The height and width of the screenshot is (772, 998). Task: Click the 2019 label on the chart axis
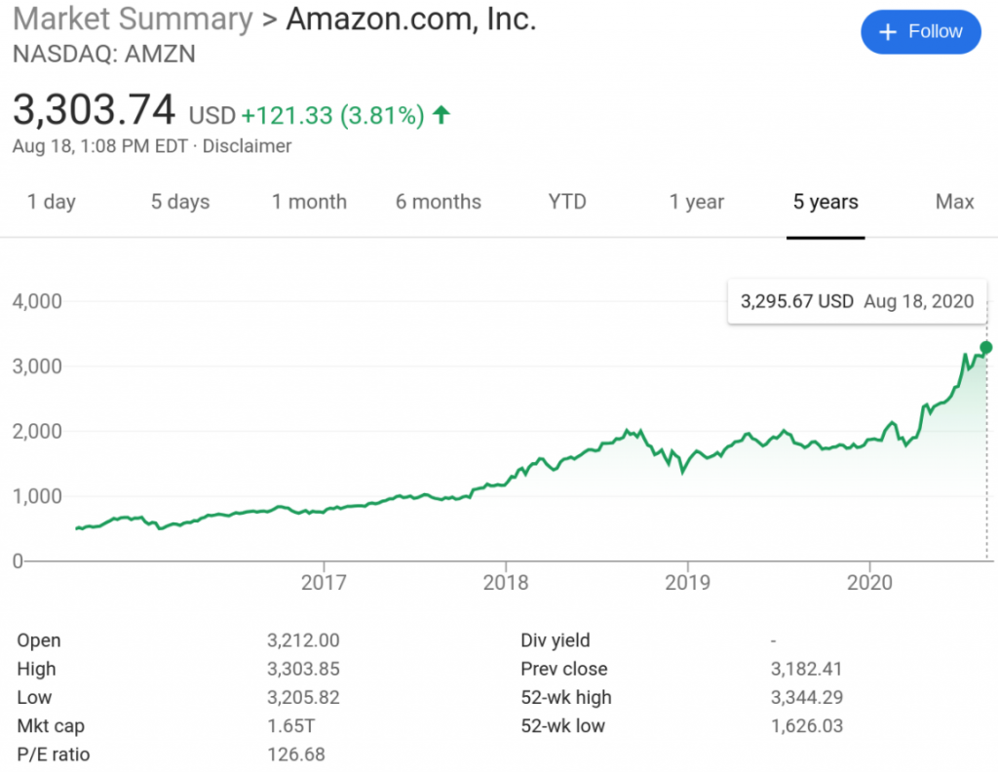coord(687,582)
